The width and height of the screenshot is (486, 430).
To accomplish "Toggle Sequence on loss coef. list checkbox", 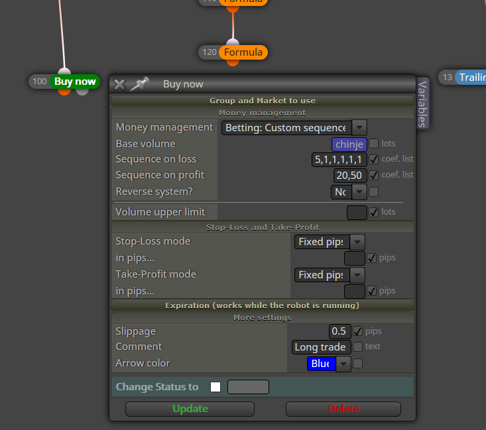I will pyautogui.click(x=373, y=159).
